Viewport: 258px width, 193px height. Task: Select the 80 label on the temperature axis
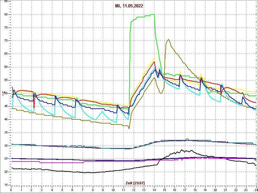tap(5, 14)
